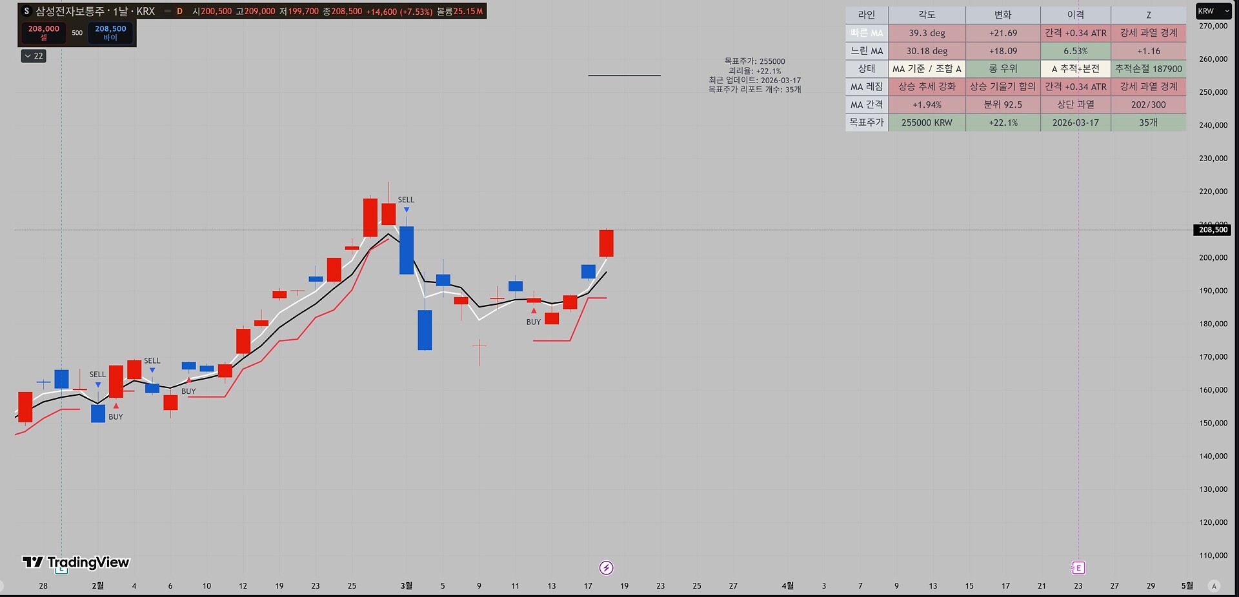Viewport: 1239px width, 597px height.
Task: Click the 상단 과열 cell
Action: [x=1076, y=104]
